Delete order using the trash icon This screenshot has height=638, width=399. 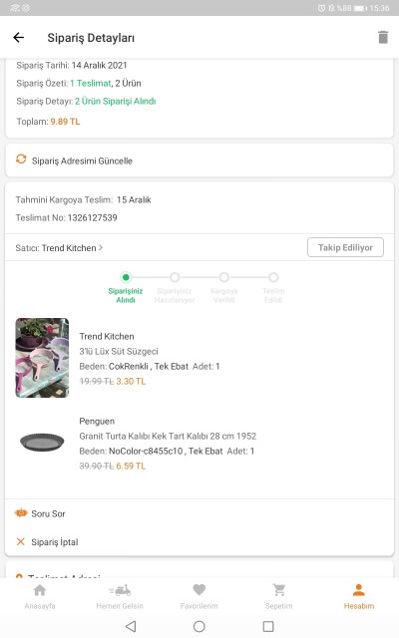(x=383, y=37)
